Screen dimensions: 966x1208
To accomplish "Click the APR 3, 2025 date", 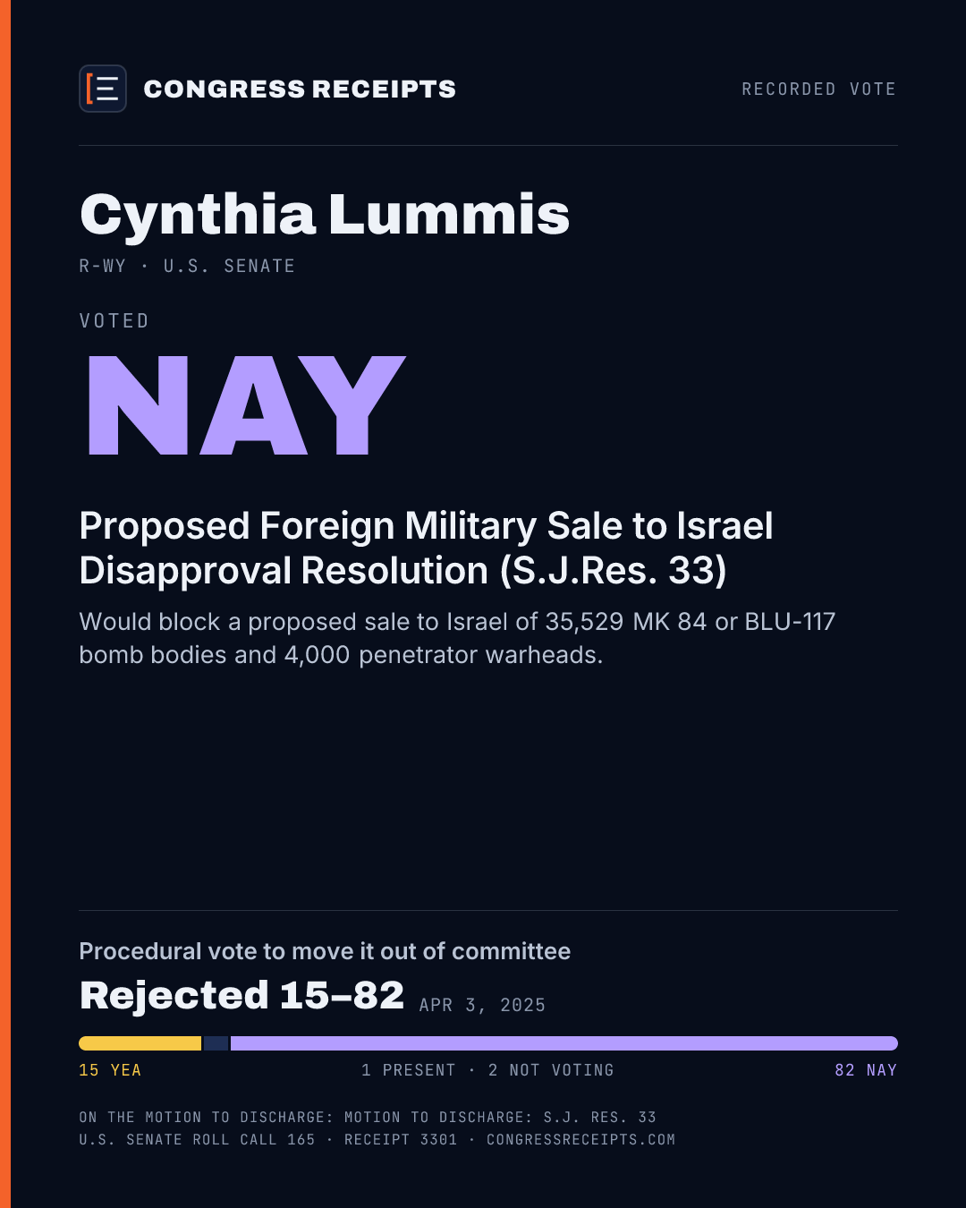I will (x=482, y=1005).
